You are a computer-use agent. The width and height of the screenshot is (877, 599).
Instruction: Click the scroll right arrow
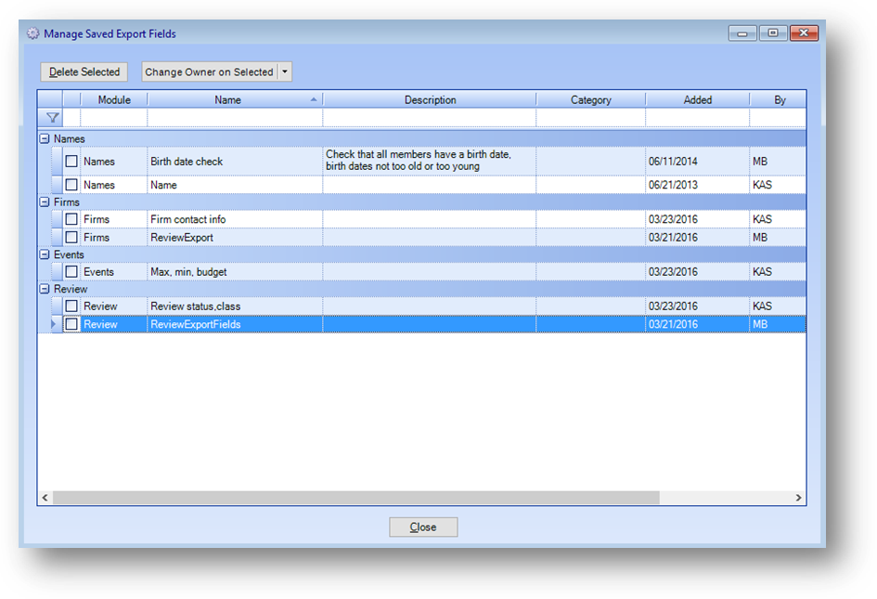pyautogui.click(x=798, y=498)
